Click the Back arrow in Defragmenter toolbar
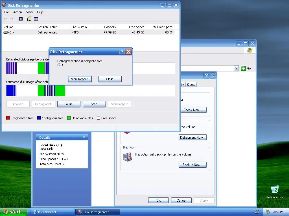The image size is (289, 216). (6, 19)
